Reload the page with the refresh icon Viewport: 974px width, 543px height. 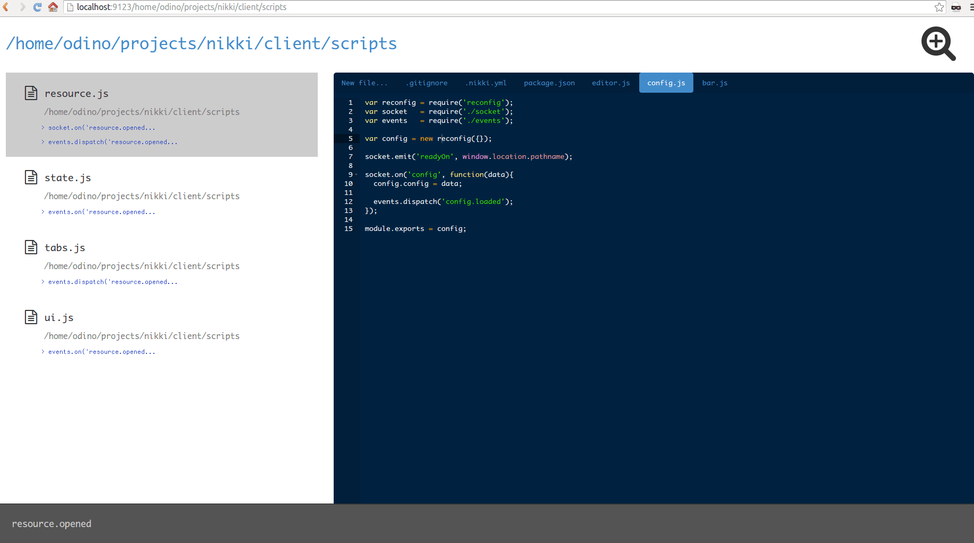[37, 7]
